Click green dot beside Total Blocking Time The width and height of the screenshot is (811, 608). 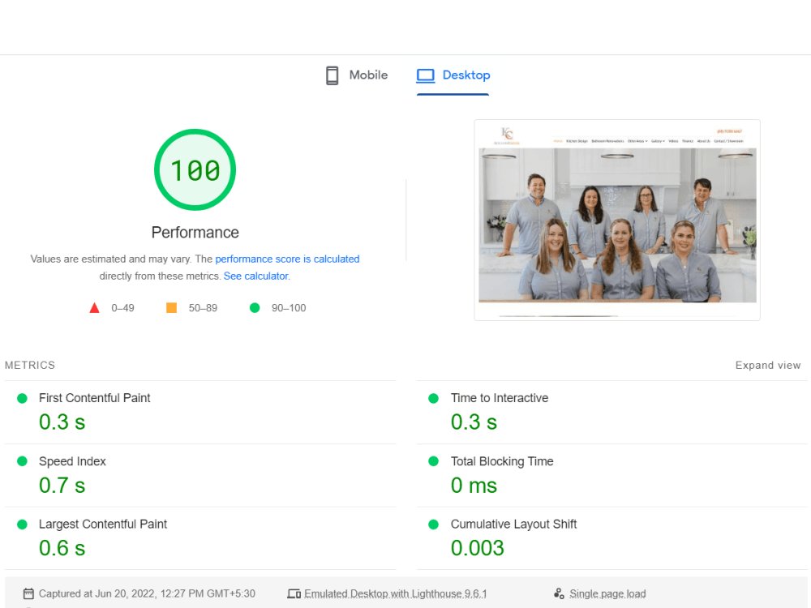coord(433,461)
